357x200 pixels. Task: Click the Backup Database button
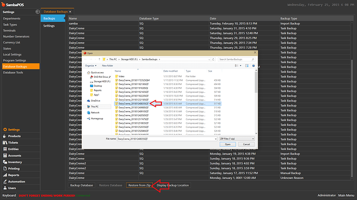(82, 185)
